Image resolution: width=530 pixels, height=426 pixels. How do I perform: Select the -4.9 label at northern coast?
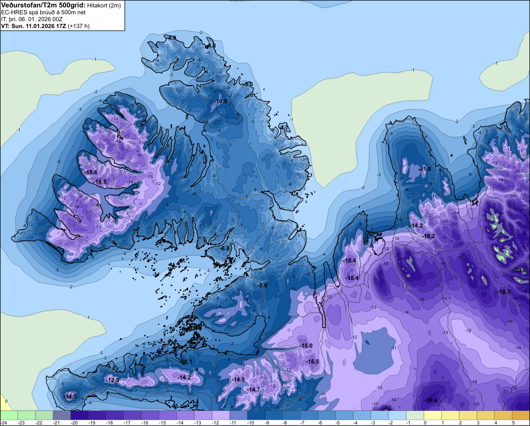(x=172, y=38)
